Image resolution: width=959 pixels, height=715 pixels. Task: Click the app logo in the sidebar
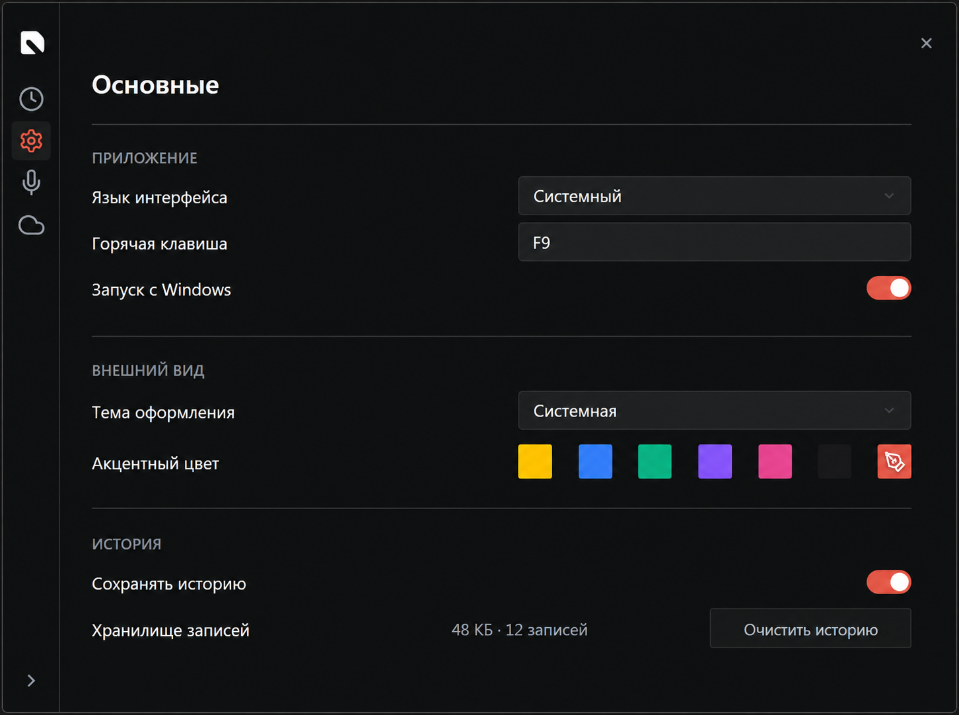[32, 43]
